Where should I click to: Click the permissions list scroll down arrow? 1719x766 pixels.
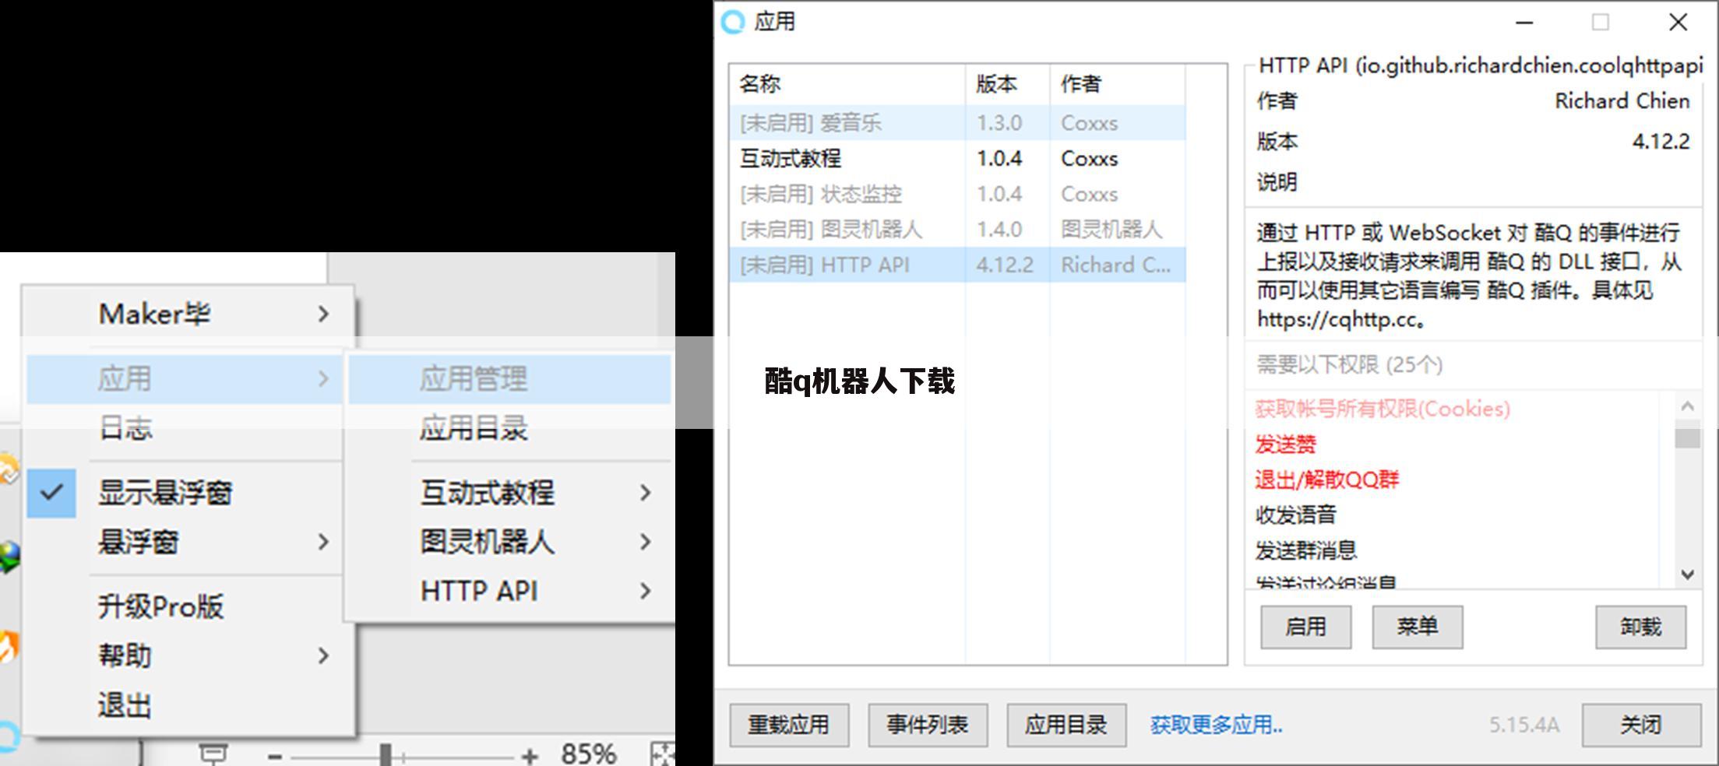pos(1687,574)
